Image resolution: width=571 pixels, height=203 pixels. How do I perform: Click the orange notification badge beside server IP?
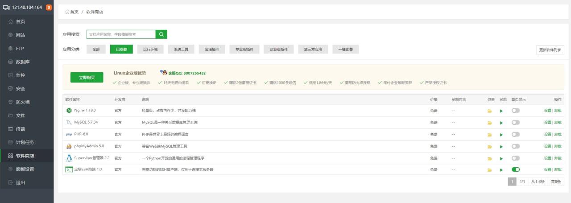pyautogui.click(x=49, y=7)
